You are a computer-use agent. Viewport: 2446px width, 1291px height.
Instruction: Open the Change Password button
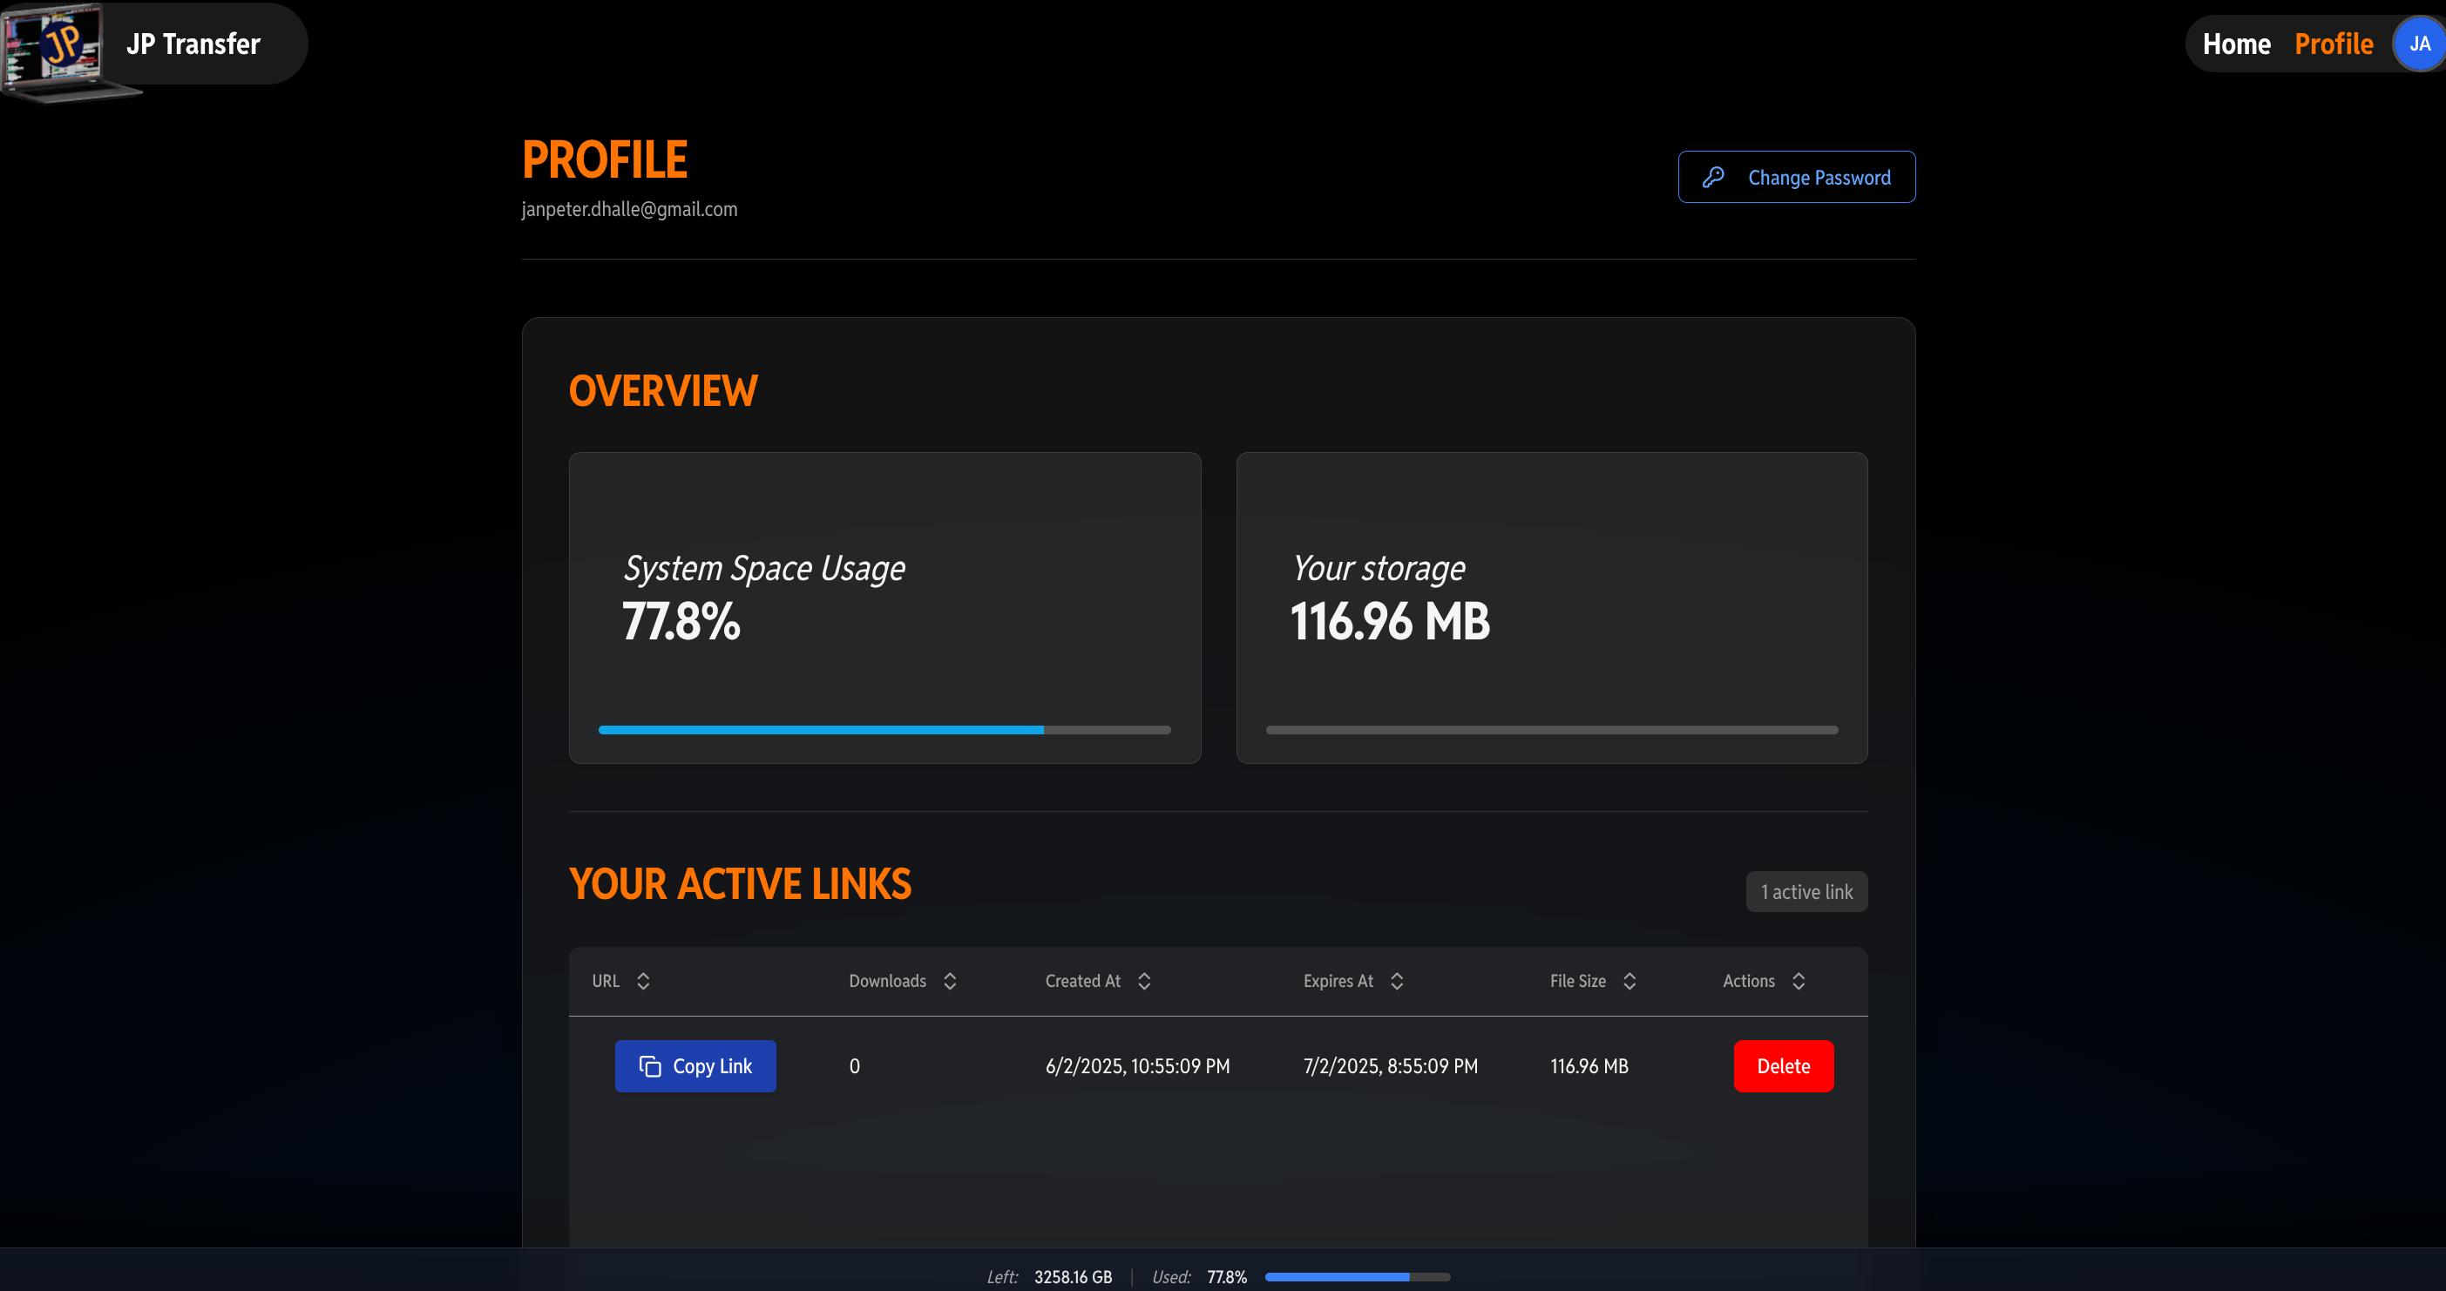pyautogui.click(x=1797, y=177)
